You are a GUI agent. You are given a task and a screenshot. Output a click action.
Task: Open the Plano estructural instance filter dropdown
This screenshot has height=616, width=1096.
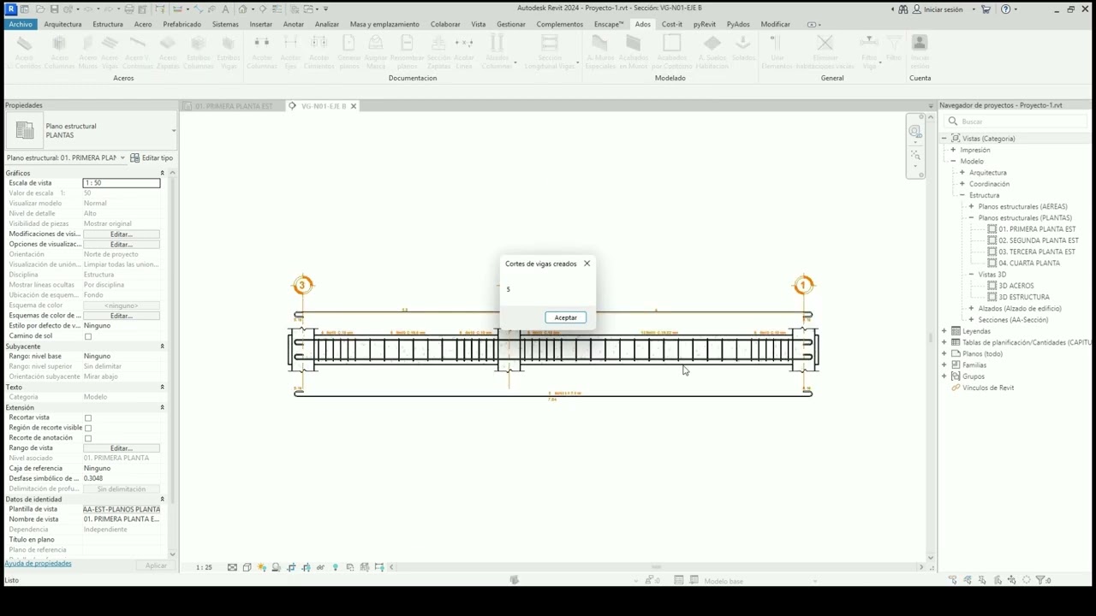65,158
